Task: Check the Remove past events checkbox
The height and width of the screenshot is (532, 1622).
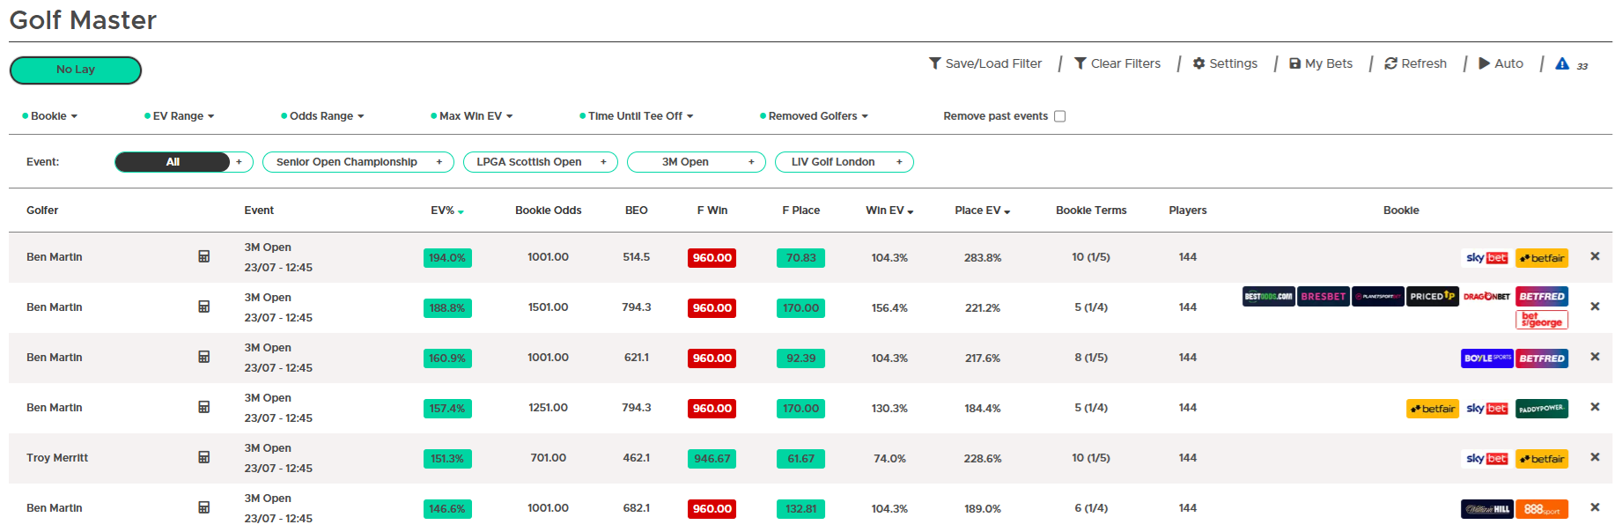Action: 1060,116
